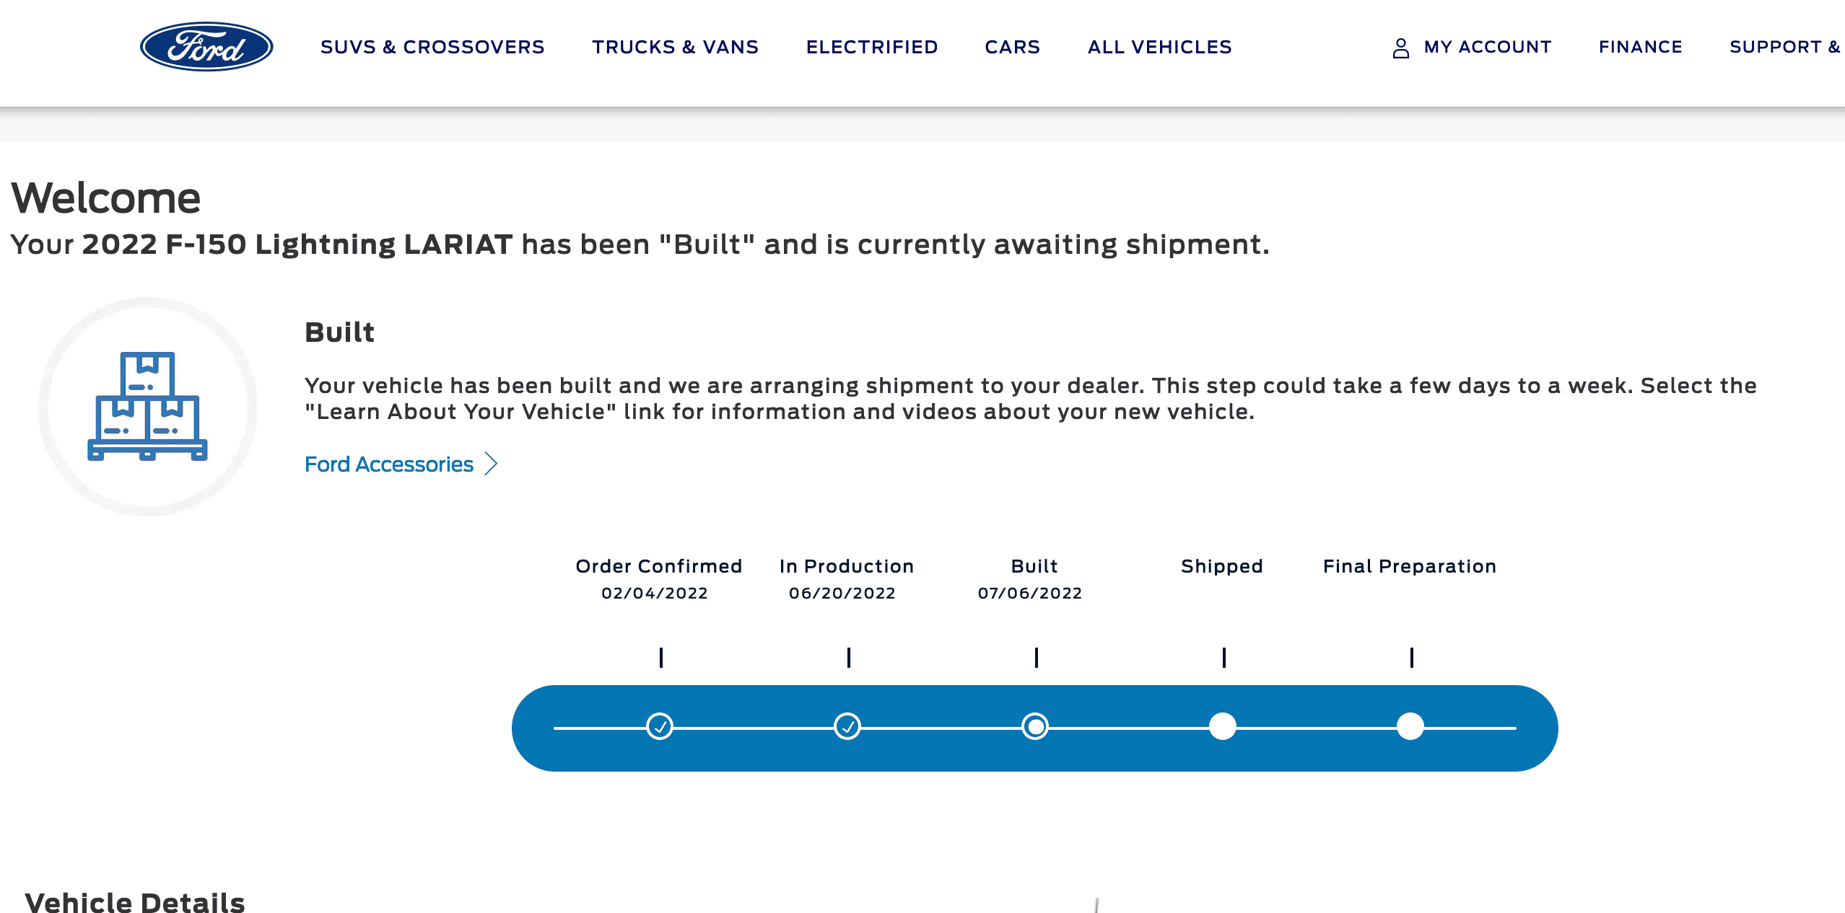
Task: Click the My Account person icon
Action: tap(1400, 48)
